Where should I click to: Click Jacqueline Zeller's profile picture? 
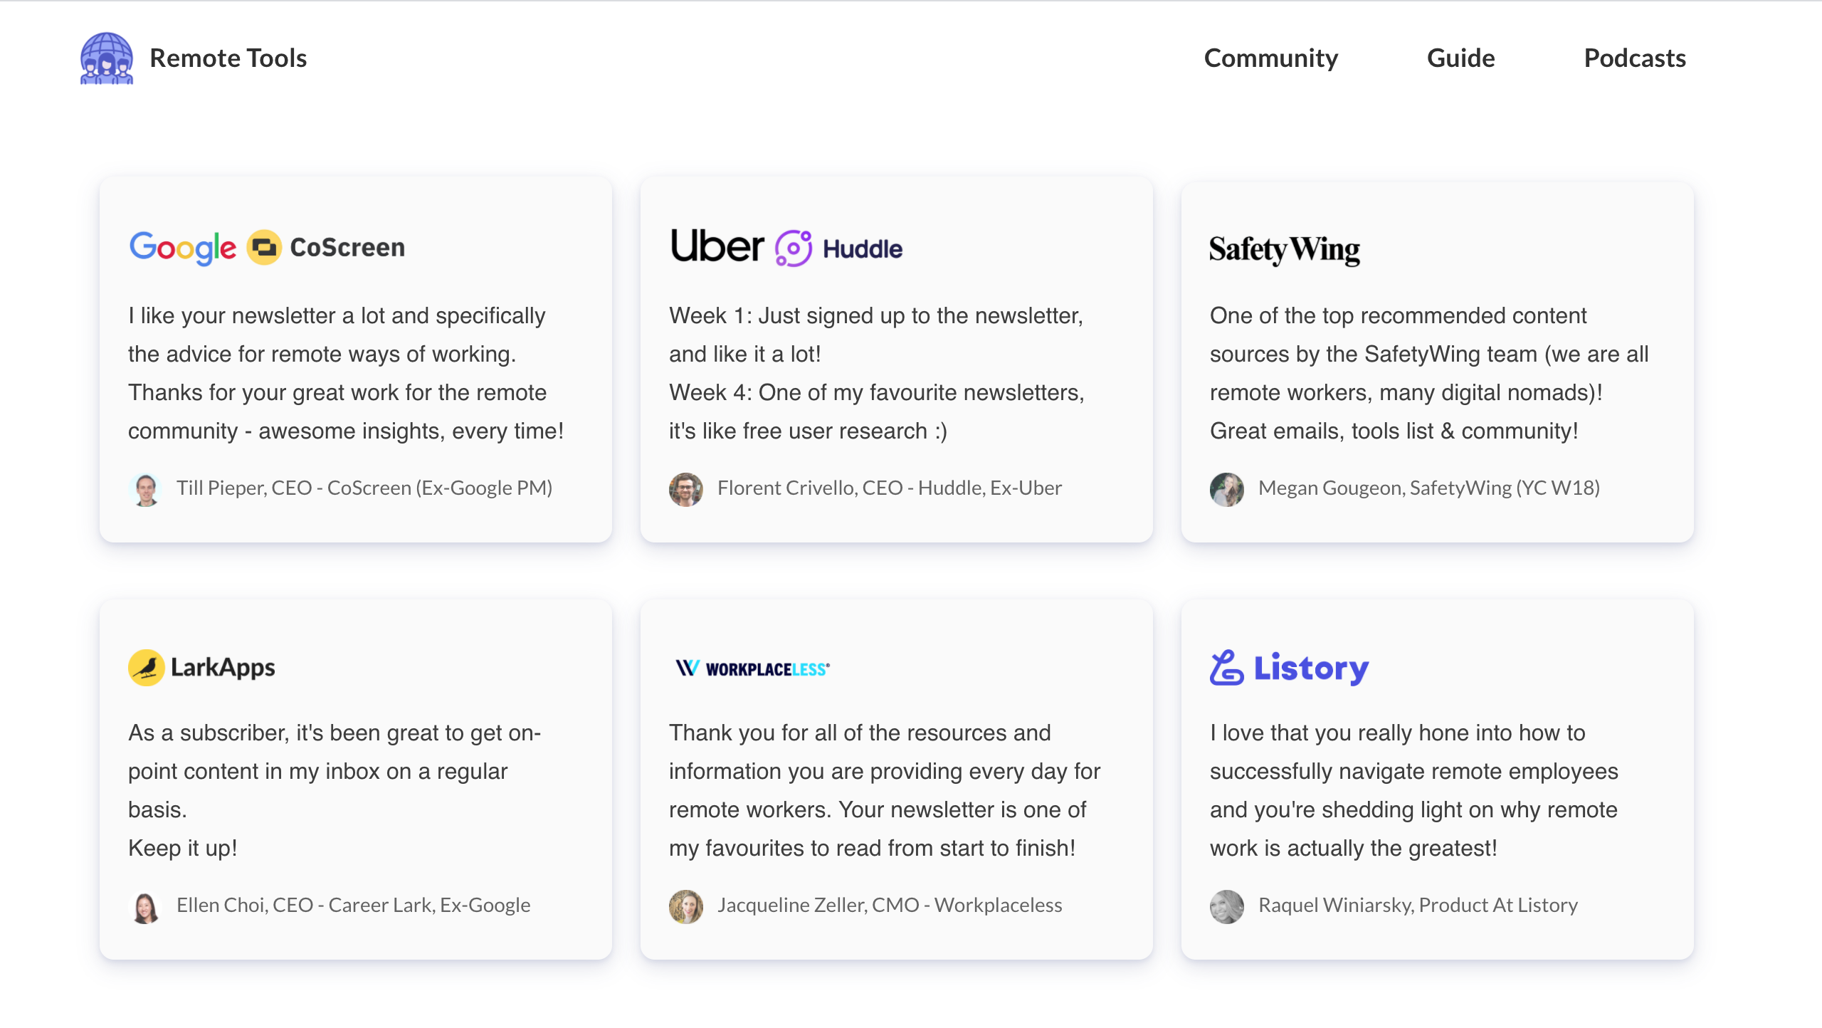click(x=686, y=906)
